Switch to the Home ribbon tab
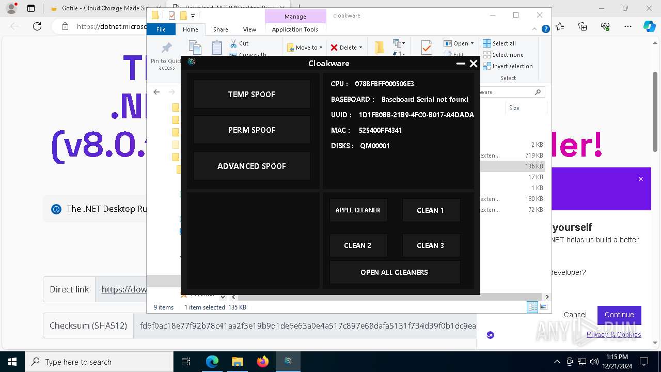This screenshot has width=661, height=372. click(x=191, y=29)
